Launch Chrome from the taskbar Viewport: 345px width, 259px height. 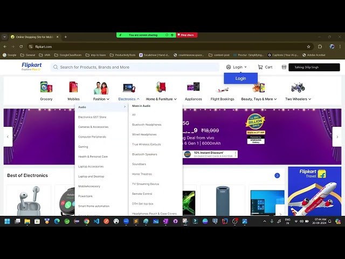[86, 221]
